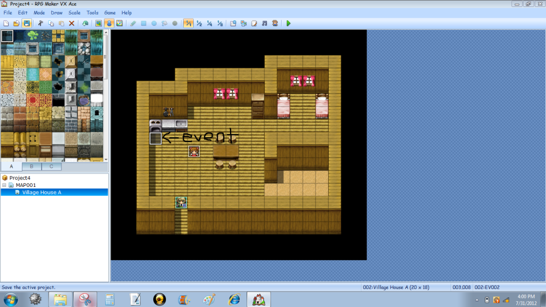Screen dimensions: 546x307
Task: Open the Character Generator icon
Action: coord(274,23)
